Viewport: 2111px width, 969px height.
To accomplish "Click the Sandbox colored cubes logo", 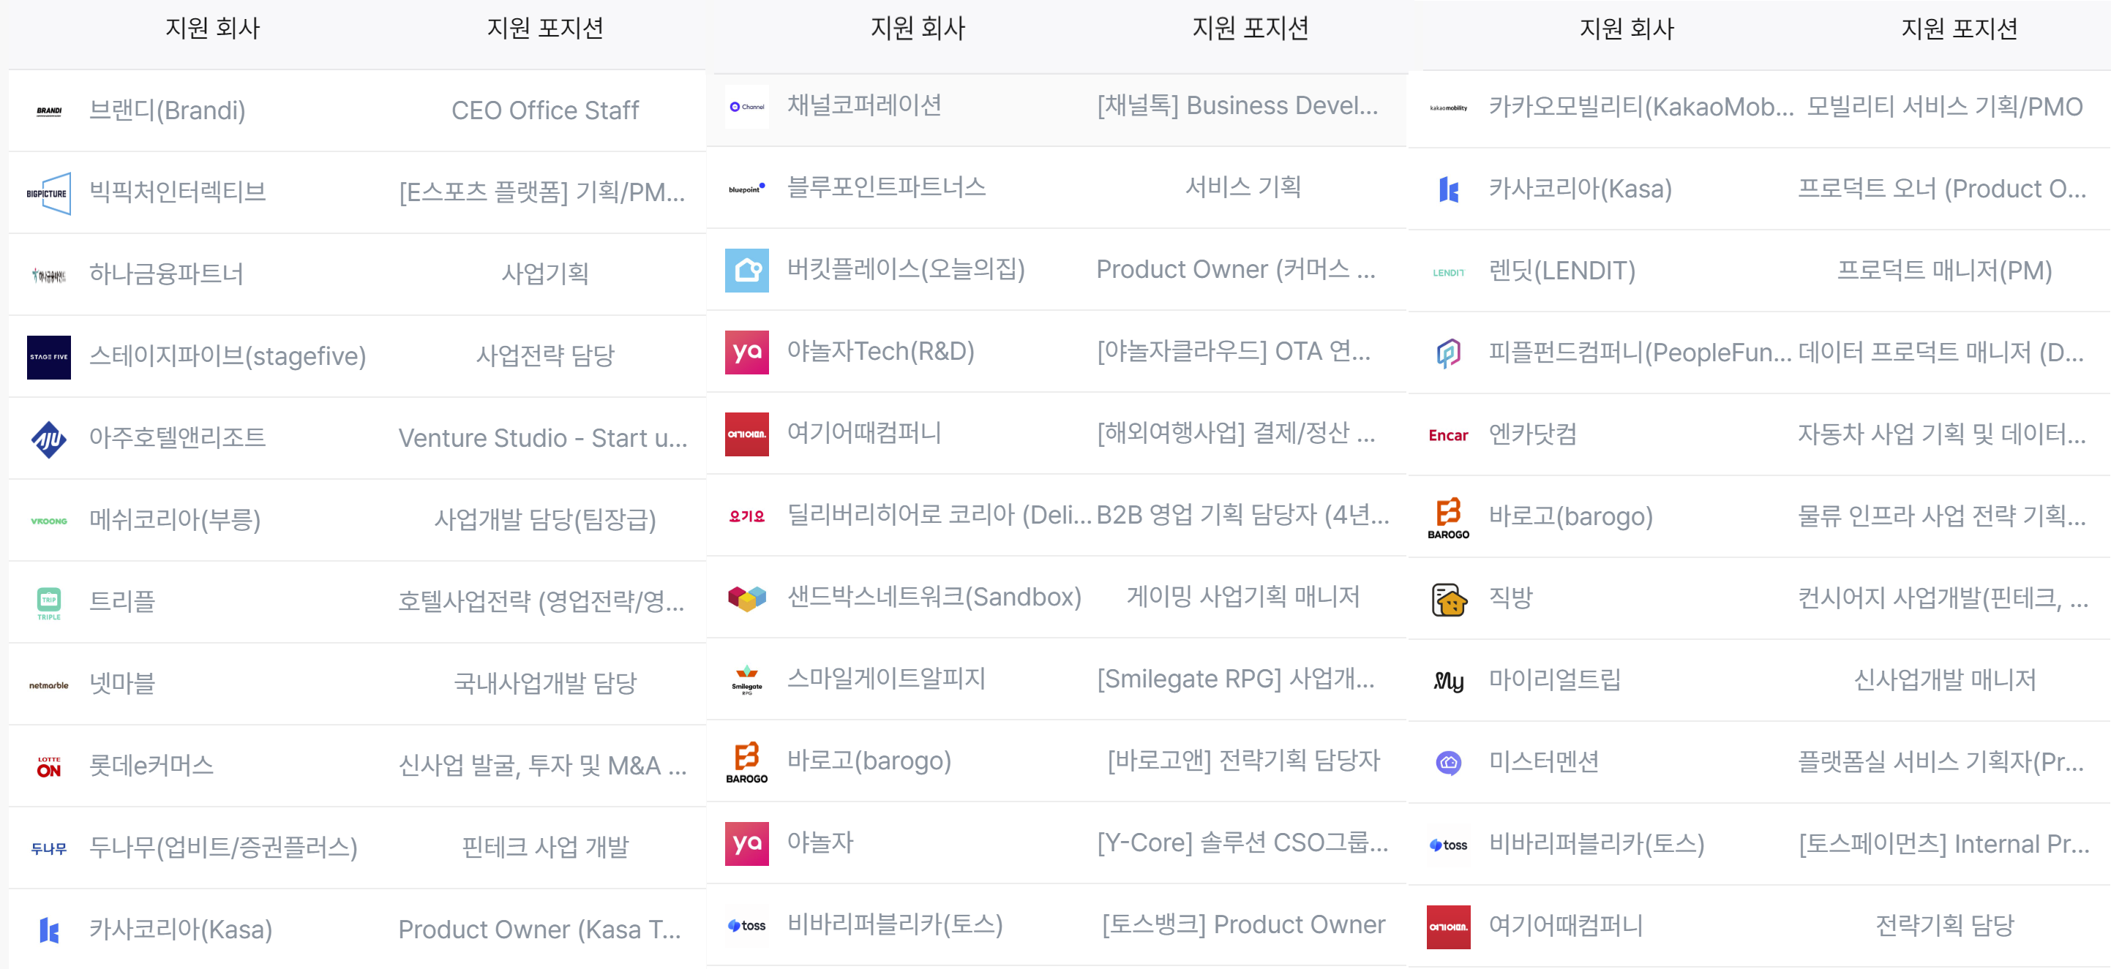I will tap(746, 598).
